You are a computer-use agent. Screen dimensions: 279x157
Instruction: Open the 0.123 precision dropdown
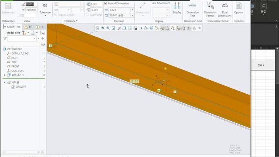[x=132, y=10]
